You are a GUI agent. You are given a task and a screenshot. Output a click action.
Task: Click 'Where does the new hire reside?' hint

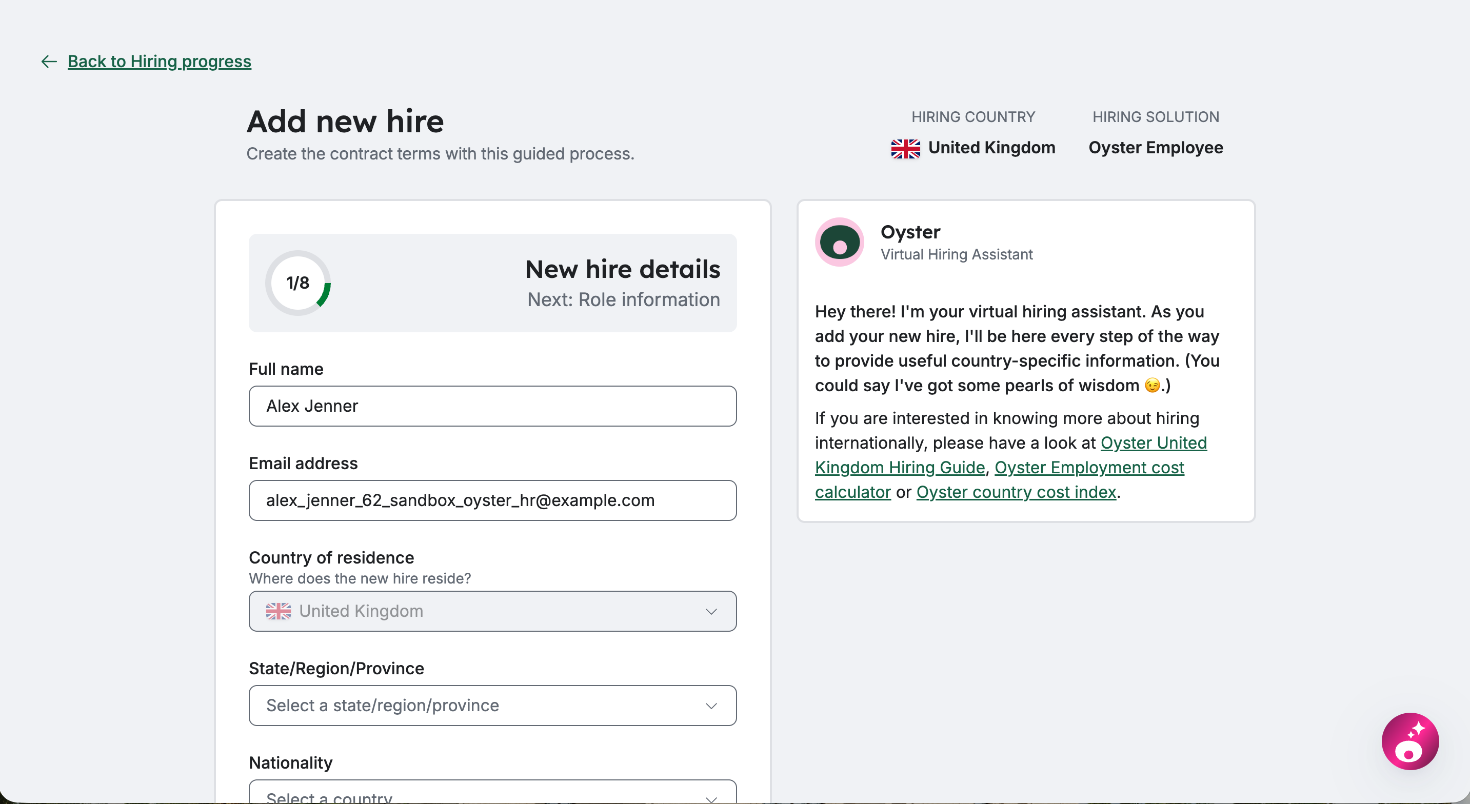[x=360, y=578]
